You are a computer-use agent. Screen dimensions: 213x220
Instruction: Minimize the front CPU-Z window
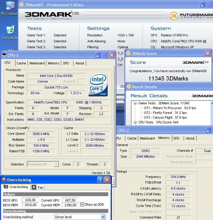[x=98, y=55]
